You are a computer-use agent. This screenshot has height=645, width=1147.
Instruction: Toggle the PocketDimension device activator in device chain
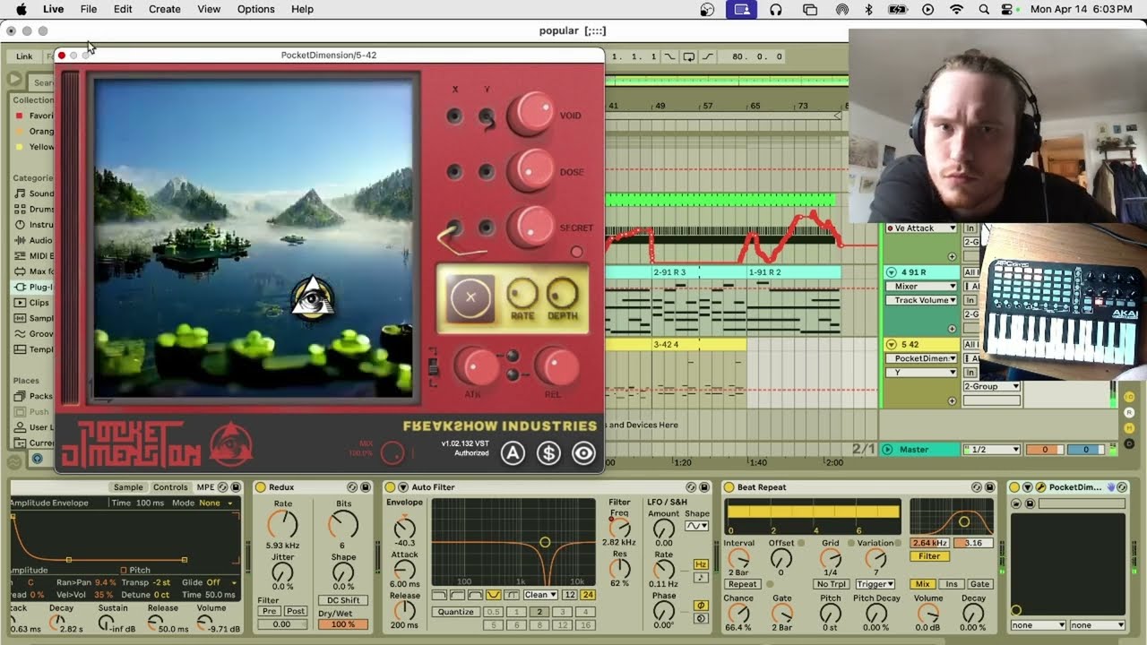pyautogui.click(x=1014, y=487)
